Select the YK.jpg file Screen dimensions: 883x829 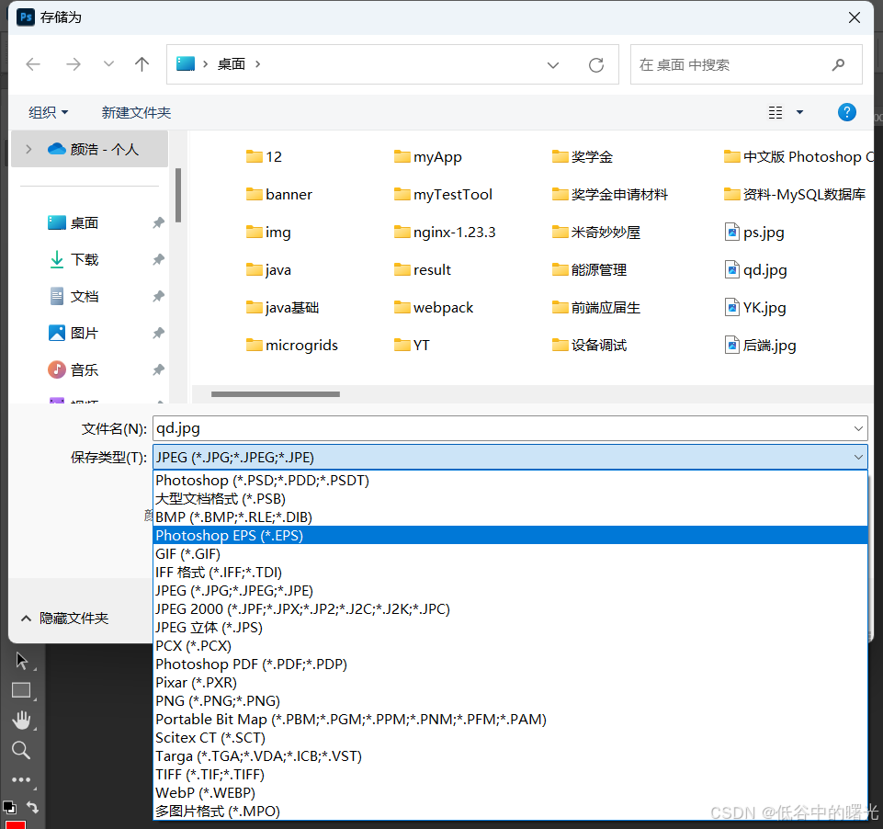tap(755, 308)
